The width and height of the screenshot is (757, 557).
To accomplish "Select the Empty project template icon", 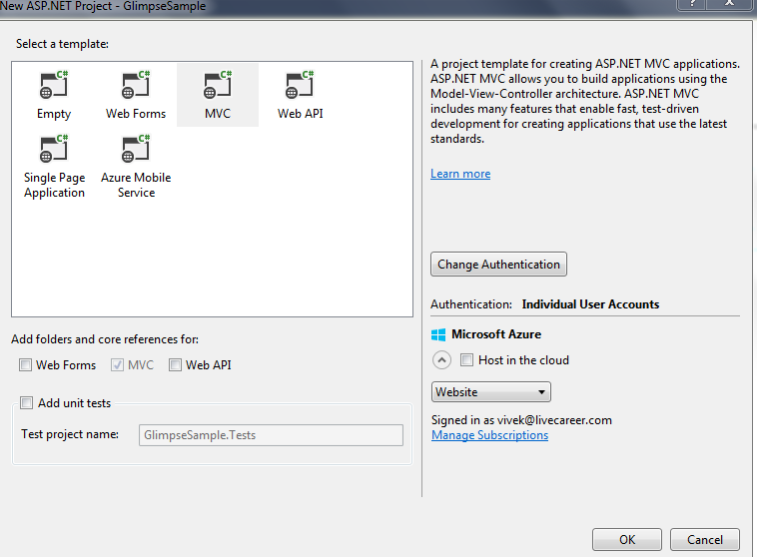I will pyautogui.click(x=54, y=85).
